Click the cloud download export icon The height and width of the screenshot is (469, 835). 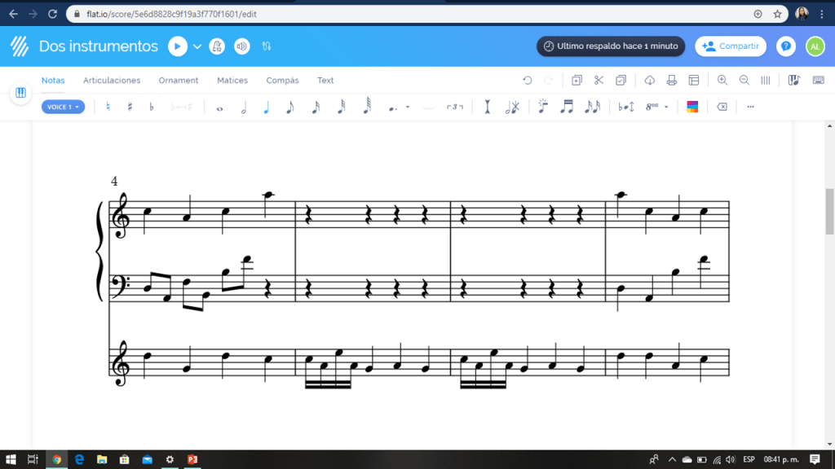coord(650,80)
